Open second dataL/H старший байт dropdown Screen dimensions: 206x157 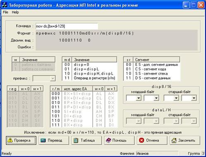click(194, 121)
